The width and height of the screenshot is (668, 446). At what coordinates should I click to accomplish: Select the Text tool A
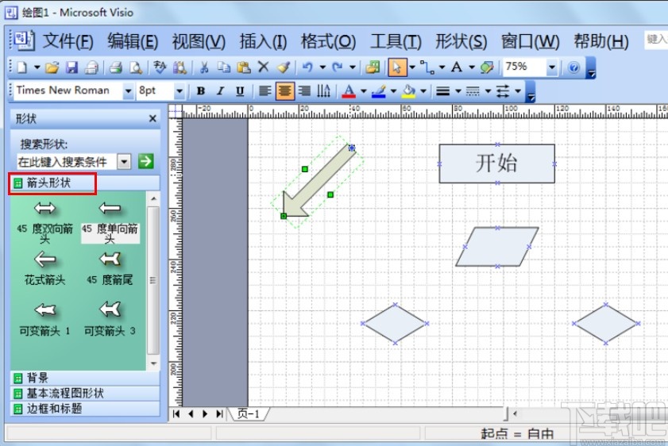tap(457, 67)
